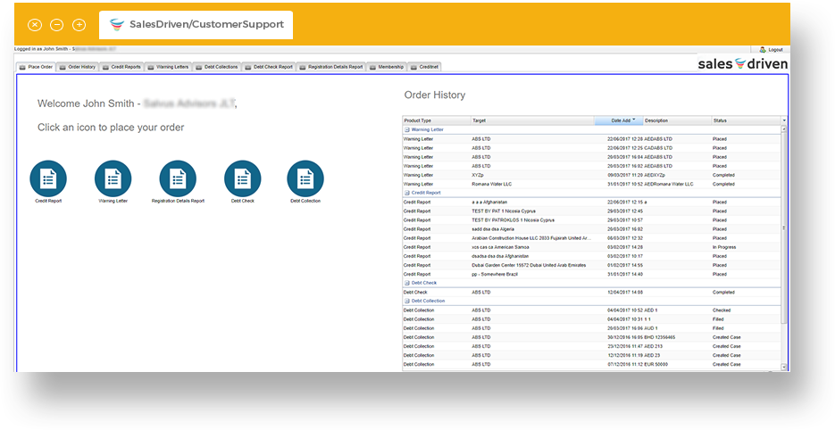Select the TEST BY PAT 1 Nicosia Cyprus row

click(x=591, y=211)
